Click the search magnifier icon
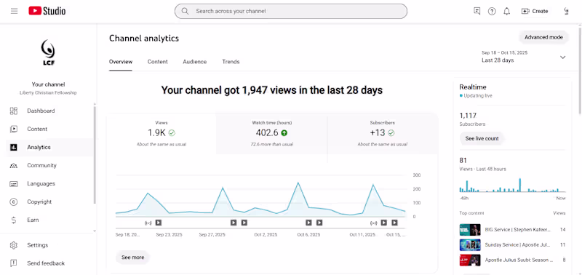The height and width of the screenshot is (275, 582). 185,11
